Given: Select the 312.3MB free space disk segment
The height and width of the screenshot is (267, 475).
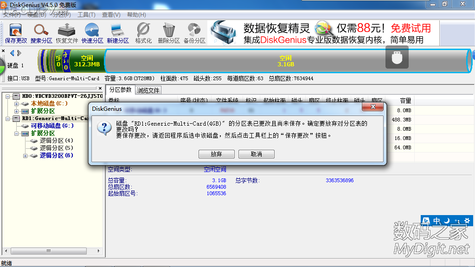Looking at the screenshot, I should (87, 61).
